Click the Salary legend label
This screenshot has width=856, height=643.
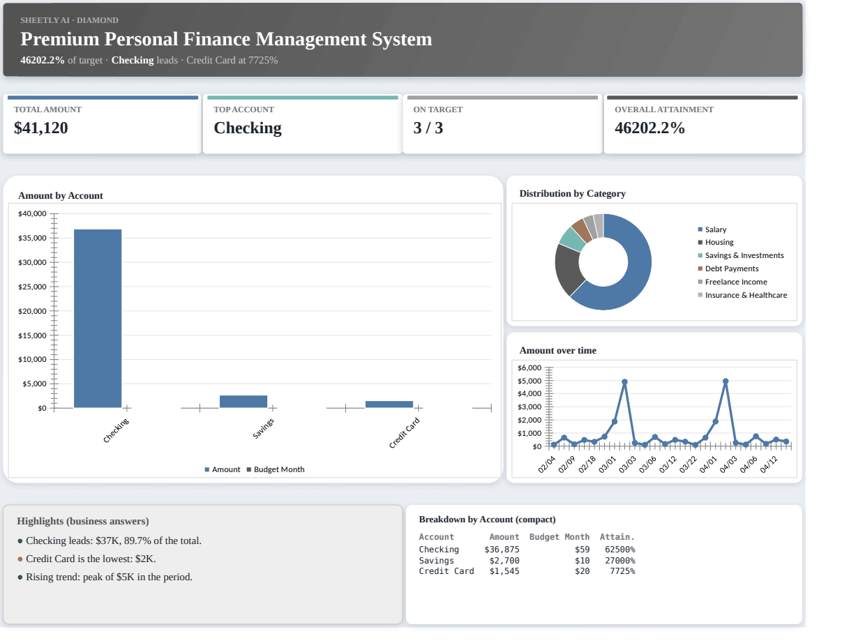click(716, 229)
